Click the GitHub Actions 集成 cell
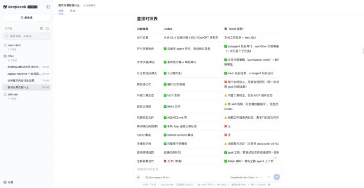The width and height of the screenshot is (364, 188). tap(178, 135)
